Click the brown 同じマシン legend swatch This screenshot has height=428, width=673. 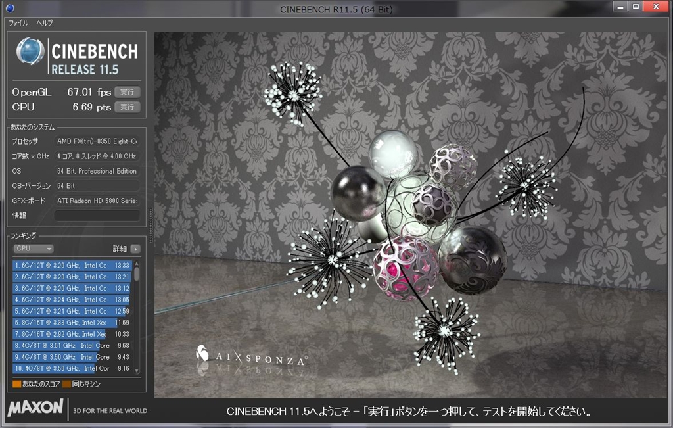tap(66, 384)
